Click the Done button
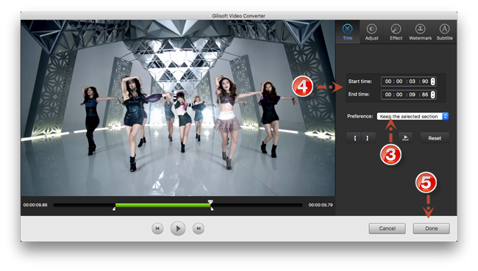Image resolution: width=478 pixels, height=271 pixels. tap(432, 228)
